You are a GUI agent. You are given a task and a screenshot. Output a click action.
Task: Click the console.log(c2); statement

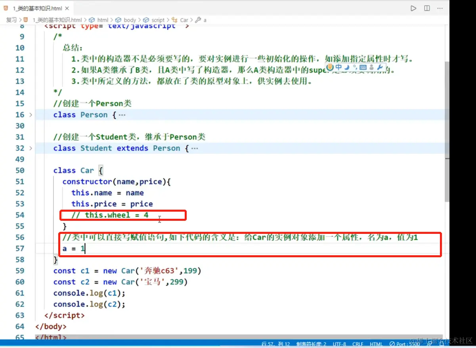tap(90, 304)
